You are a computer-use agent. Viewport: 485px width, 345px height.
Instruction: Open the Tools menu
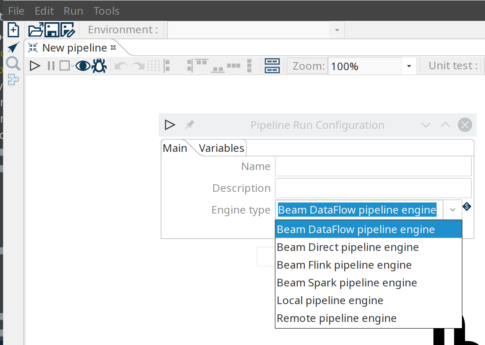pos(106,11)
